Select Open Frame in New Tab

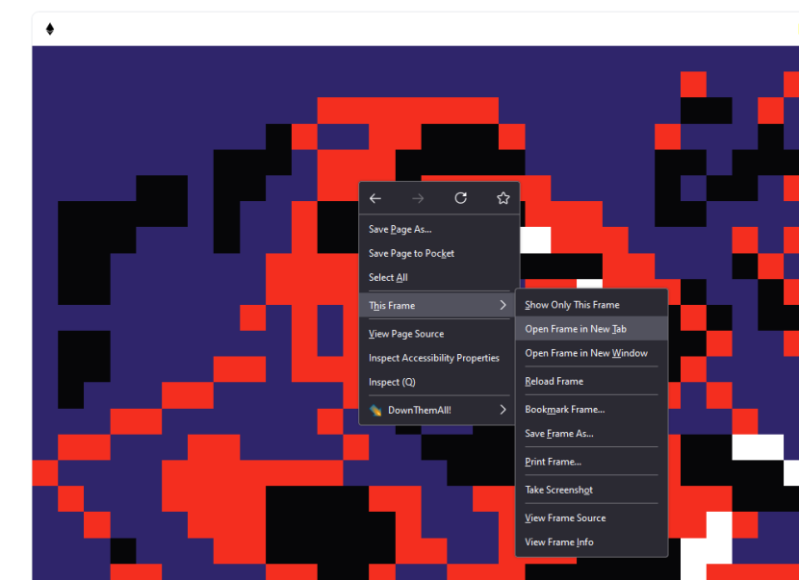point(591,329)
